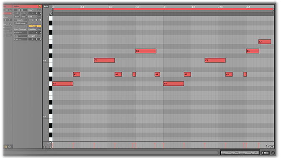The width and height of the screenshot is (281, 158).
Task: Click the Dupl.Loop button
Action: [x=20, y=23]
